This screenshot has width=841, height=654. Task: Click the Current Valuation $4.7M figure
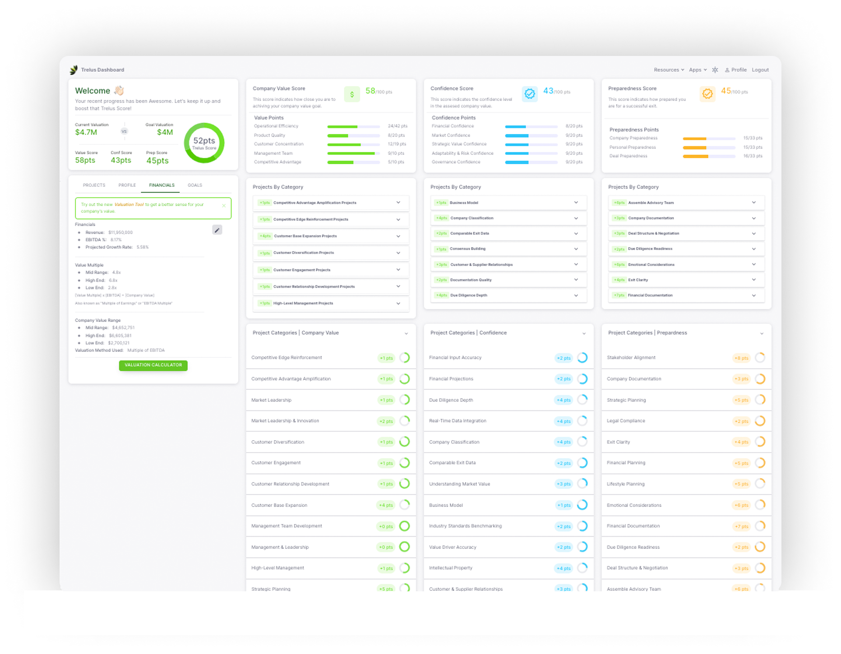(86, 133)
